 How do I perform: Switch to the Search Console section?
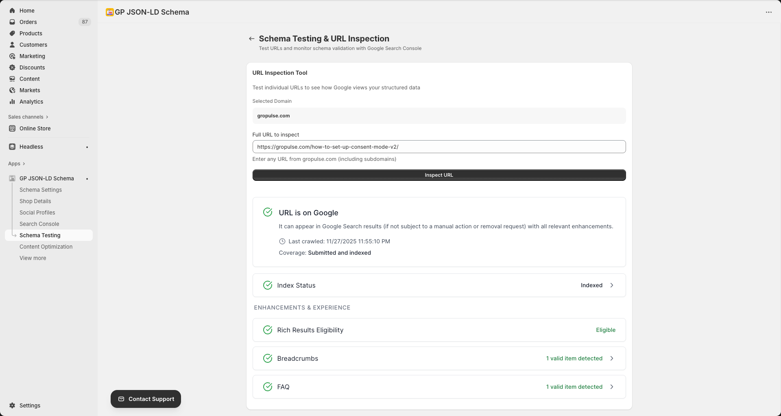click(39, 224)
